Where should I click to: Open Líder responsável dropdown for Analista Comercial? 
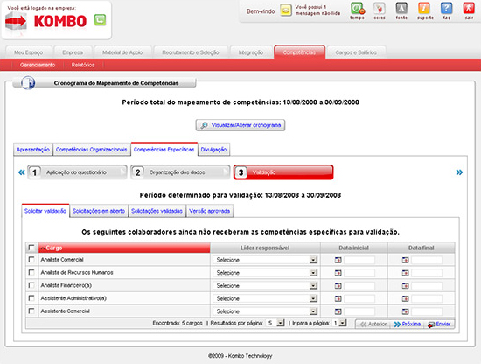[265, 260]
